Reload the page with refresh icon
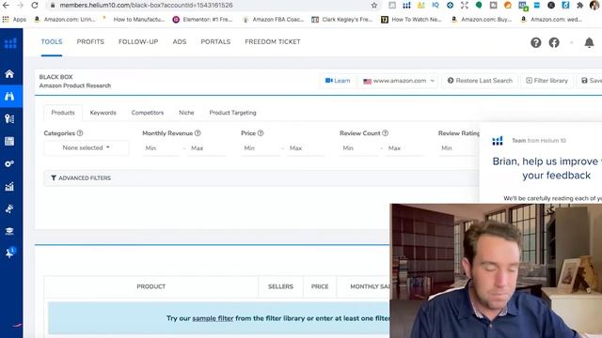The image size is (602, 338). [35, 6]
